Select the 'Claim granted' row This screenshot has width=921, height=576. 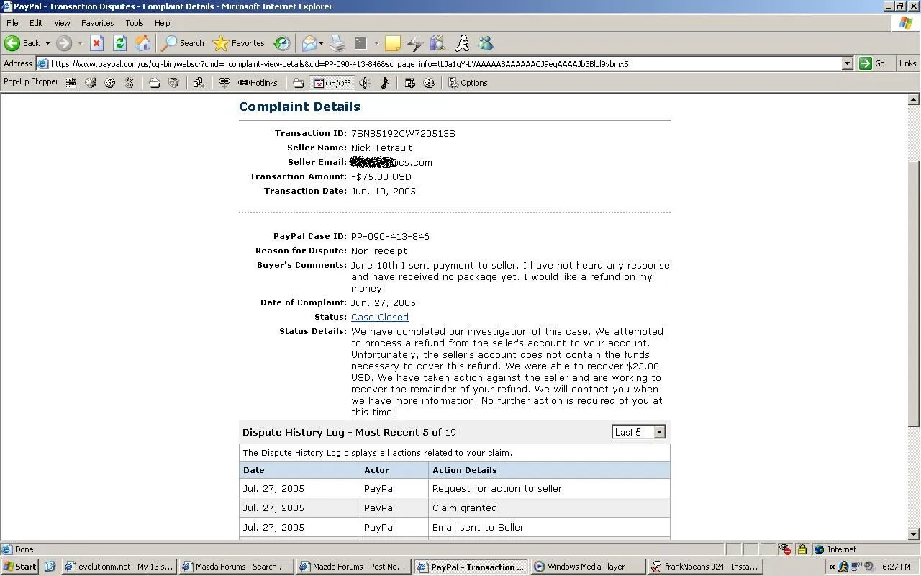(x=455, y=508)
